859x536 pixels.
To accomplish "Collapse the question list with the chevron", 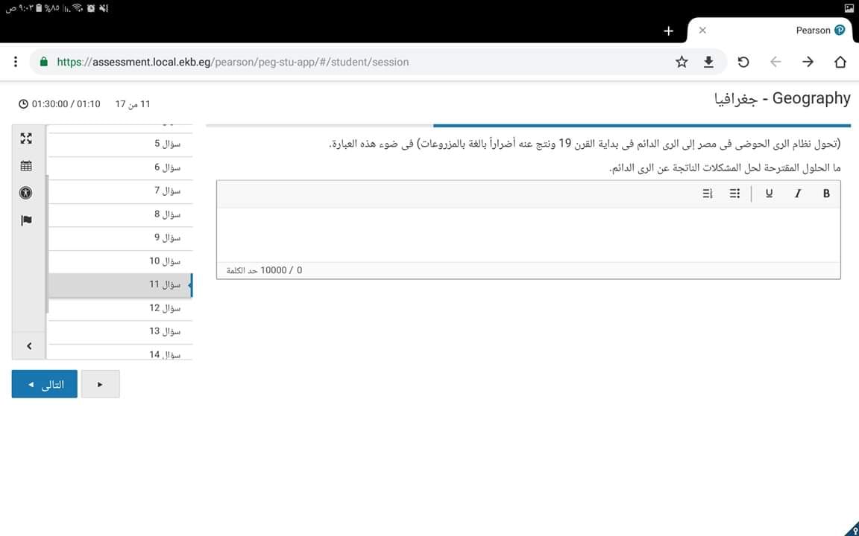I will 29,346.
